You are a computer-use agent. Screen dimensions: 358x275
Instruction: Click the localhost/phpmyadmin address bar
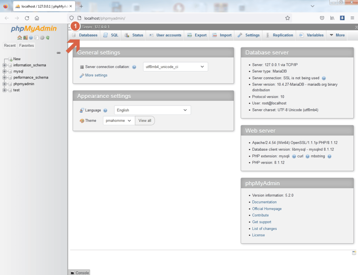point(179,18)
